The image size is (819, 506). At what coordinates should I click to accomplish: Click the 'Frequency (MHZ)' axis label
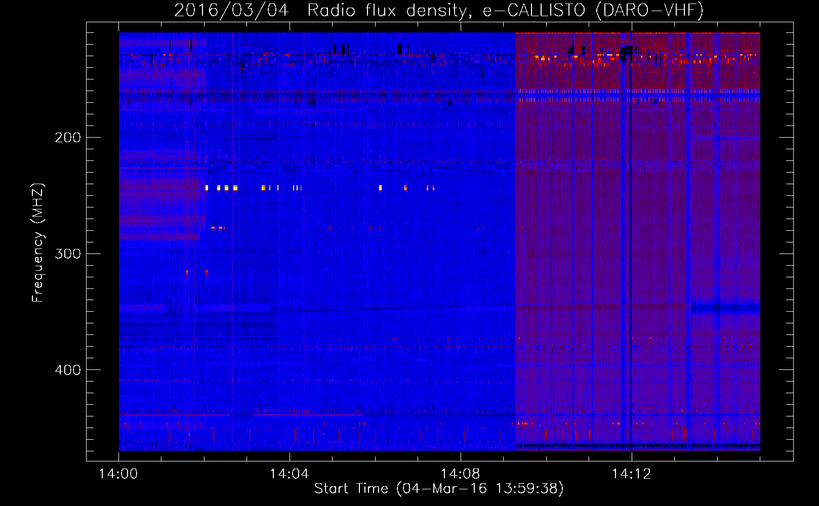(38, 242)
